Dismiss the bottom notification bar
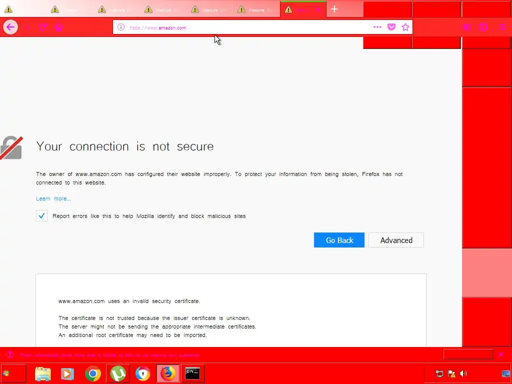This screenshot has width=512, height=384. pyautogui.click(x=501, y=354)
